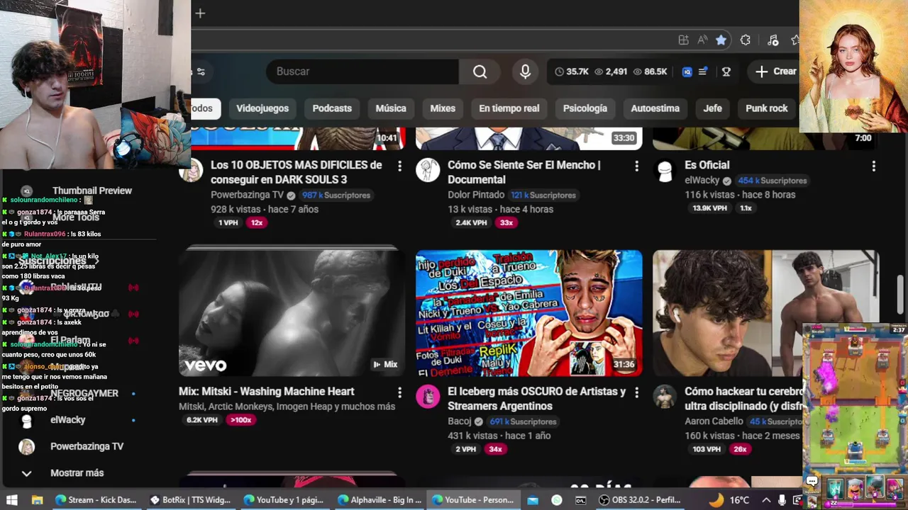Image resolution: width=908 pixels, height=510 pixels.
Task: Open the Es Oficial video title
Action: tap(707, 165)
